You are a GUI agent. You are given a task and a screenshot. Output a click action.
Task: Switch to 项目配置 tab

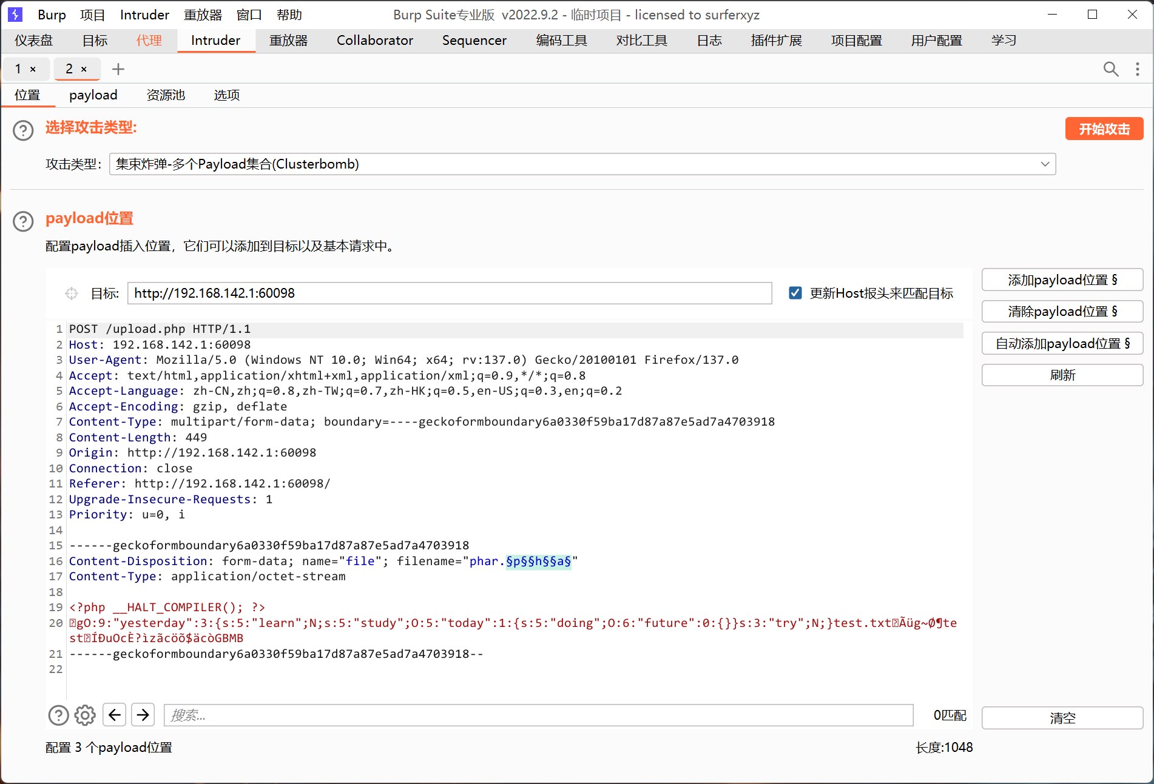point(856,41)
